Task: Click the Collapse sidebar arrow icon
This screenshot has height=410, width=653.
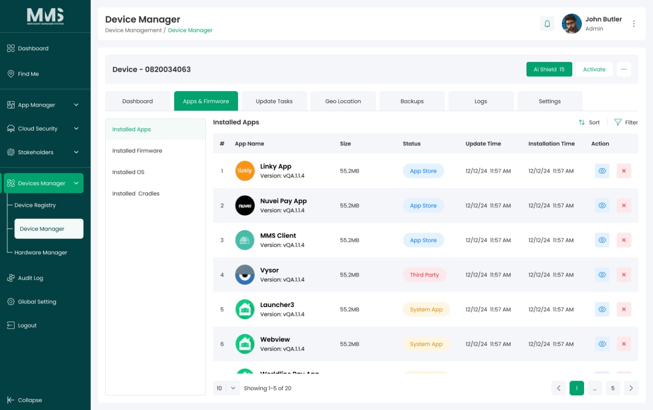Action: [x=11, y=400]
